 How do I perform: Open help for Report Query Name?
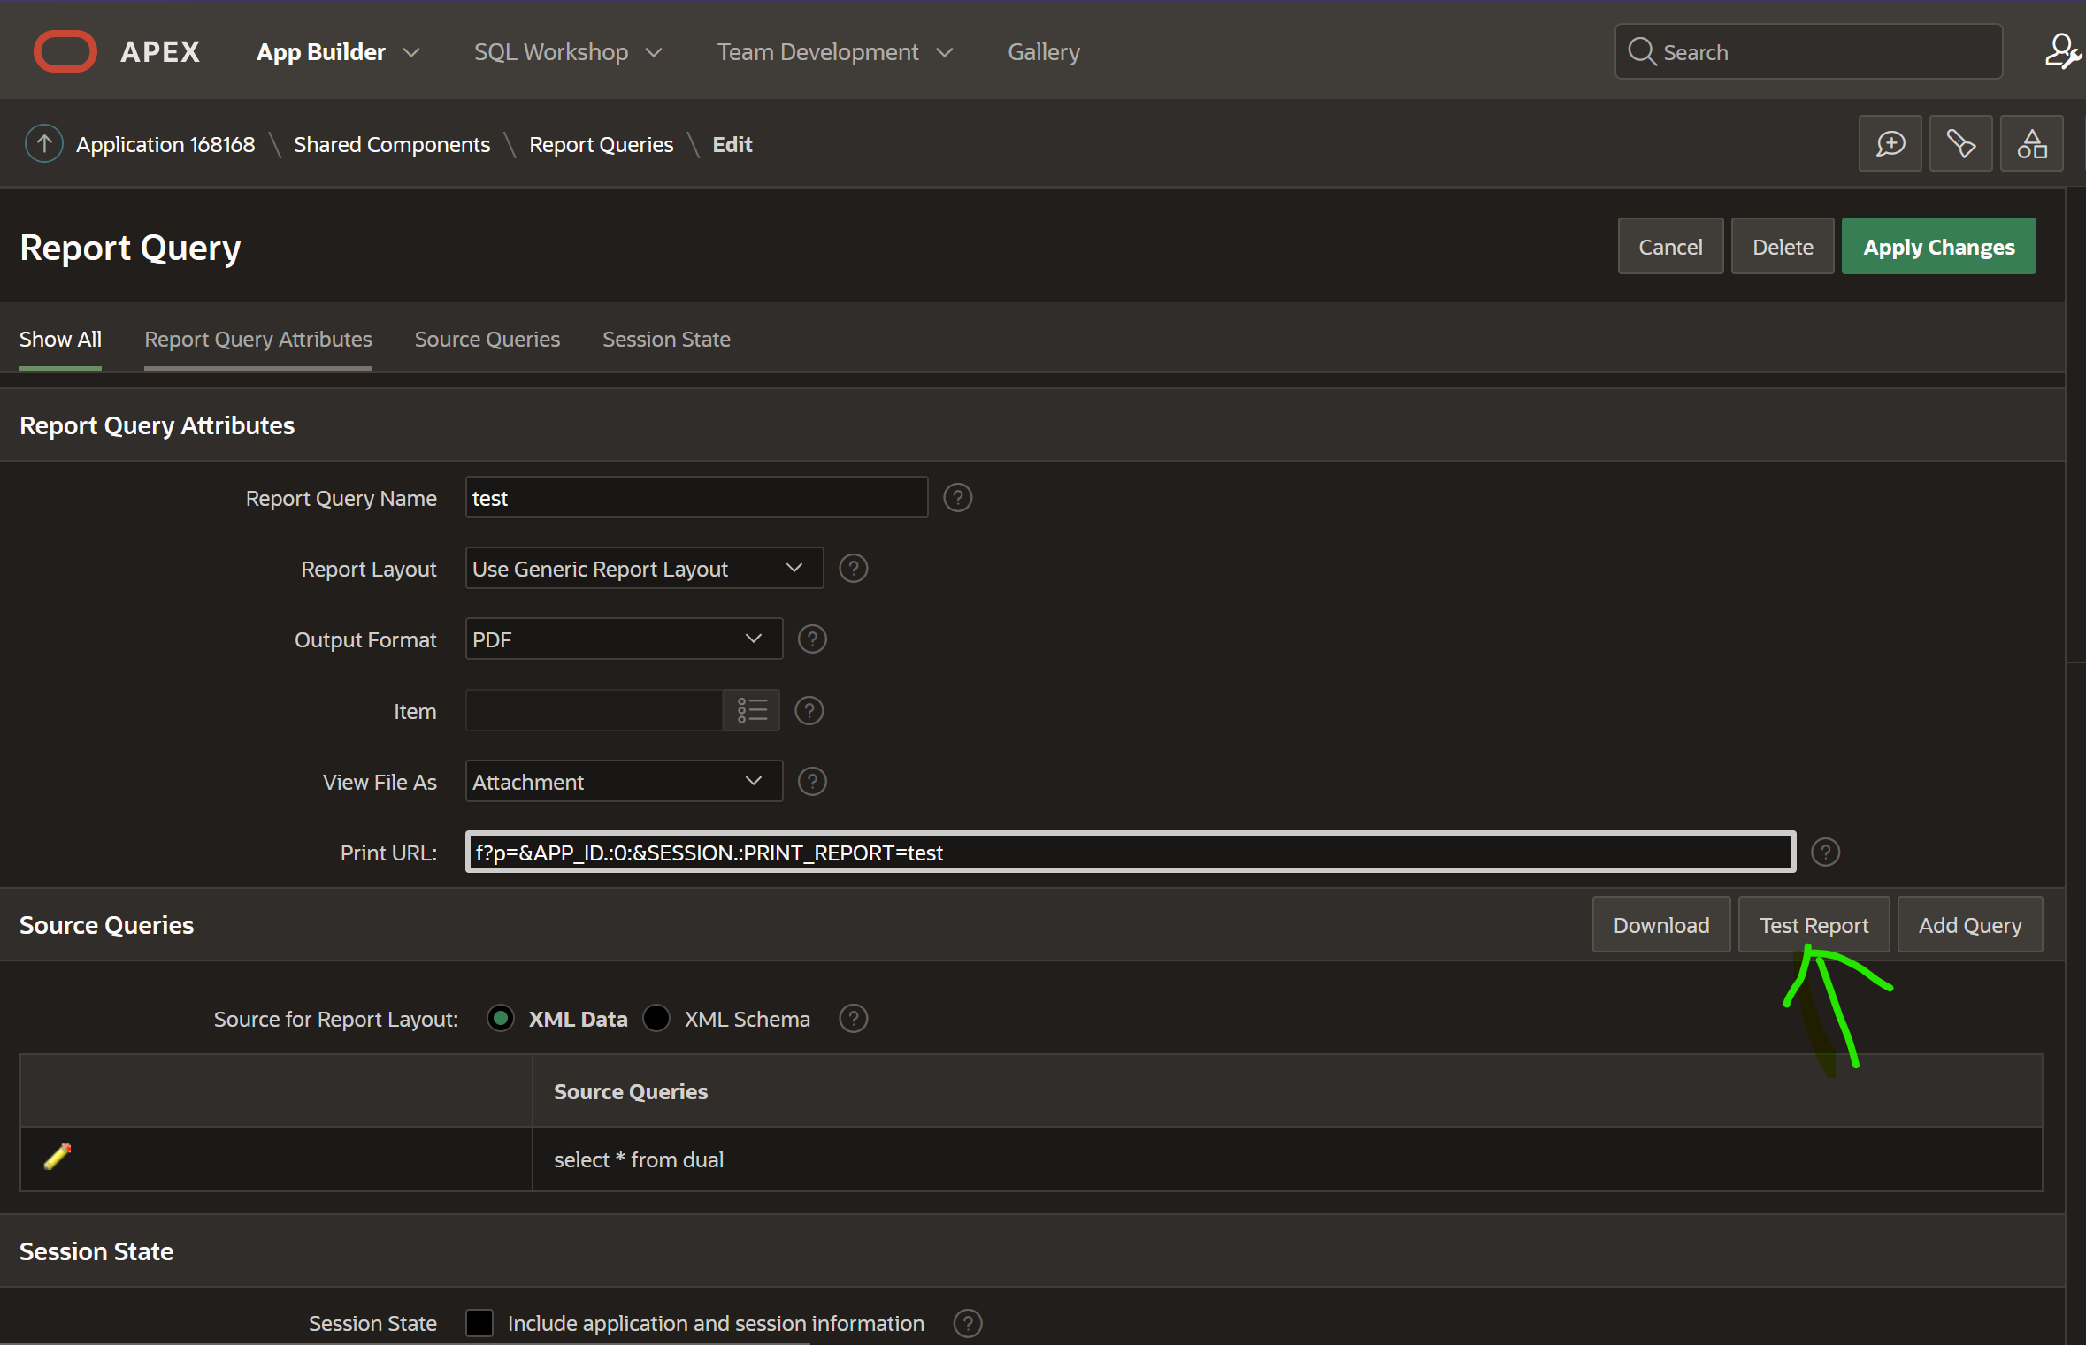[x=957, y=497]
